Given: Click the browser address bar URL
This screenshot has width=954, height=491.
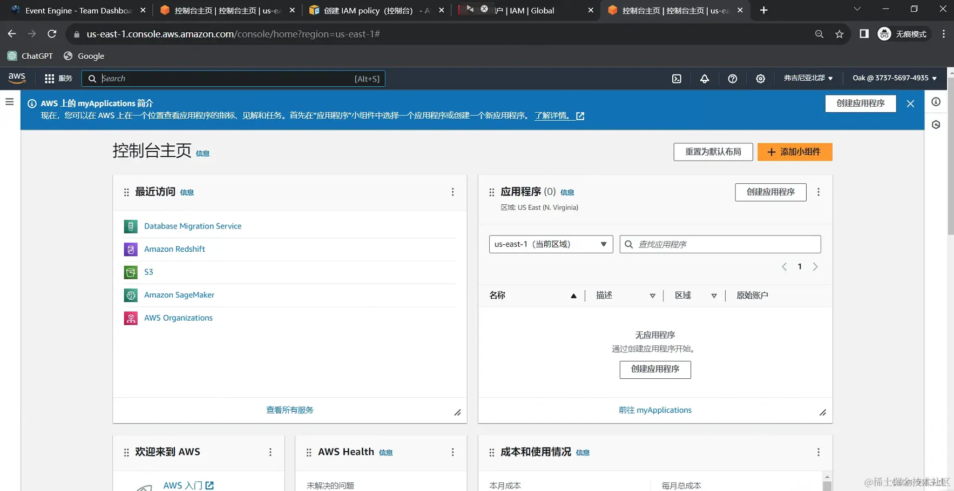Looking at the screenshot, I should (233, 34).
